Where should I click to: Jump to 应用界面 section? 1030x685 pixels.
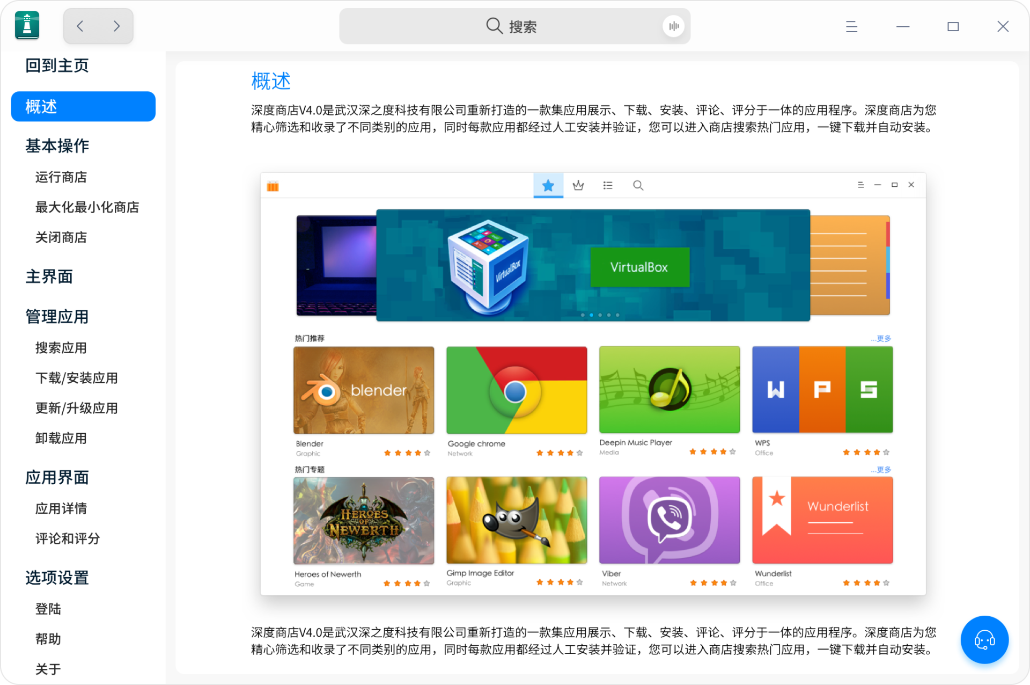[x=57, y=477]
